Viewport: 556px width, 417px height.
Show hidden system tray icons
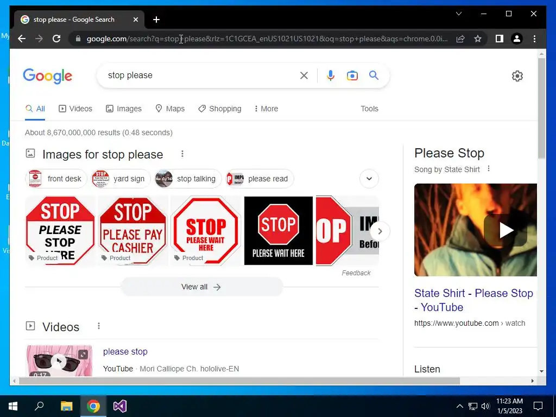pos(459,406)
